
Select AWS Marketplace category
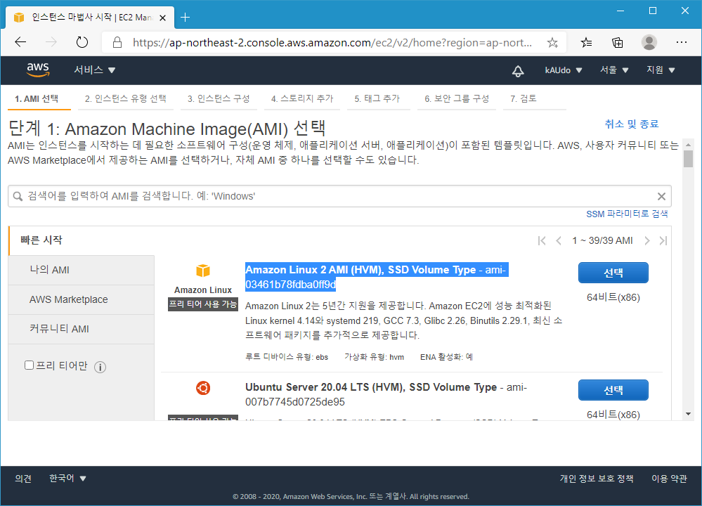tap(82, 299)
